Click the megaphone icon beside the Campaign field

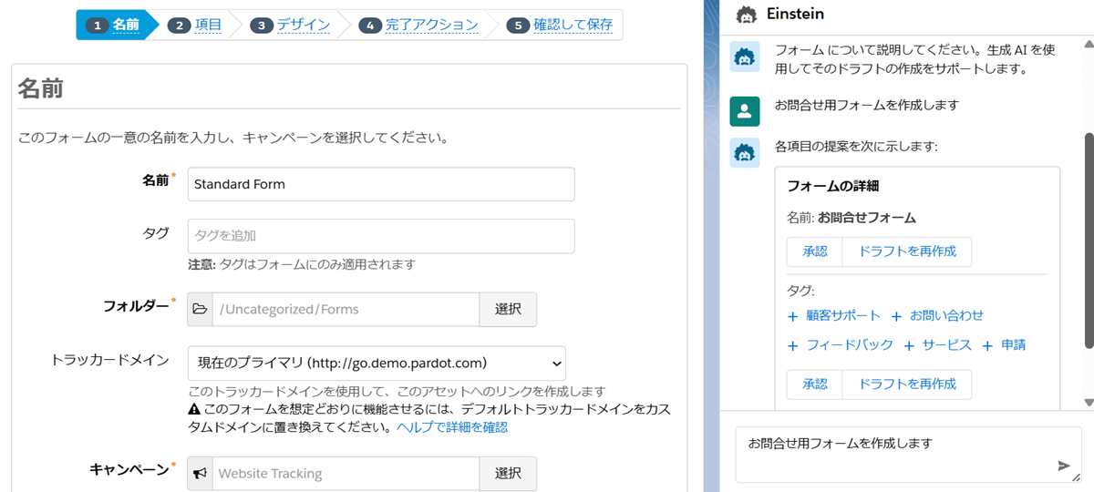(x=200, y=474)
